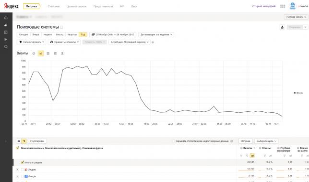Click the user avatar icon
The height and width of the screenshot is (182, 309).
pos(293,6)
